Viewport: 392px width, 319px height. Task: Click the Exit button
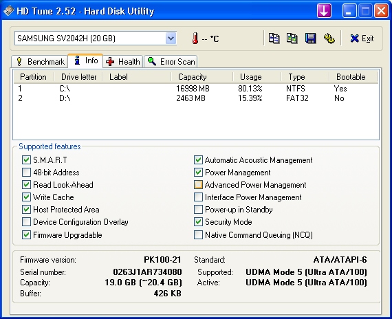pos(362,38)
